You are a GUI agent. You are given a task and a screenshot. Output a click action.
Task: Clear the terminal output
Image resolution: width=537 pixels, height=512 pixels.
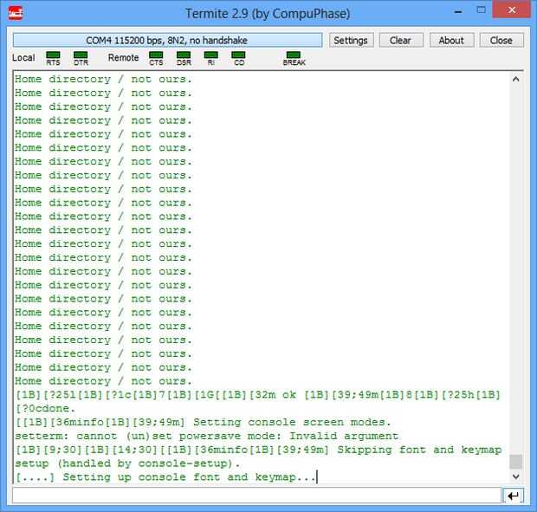pos(401,41)
